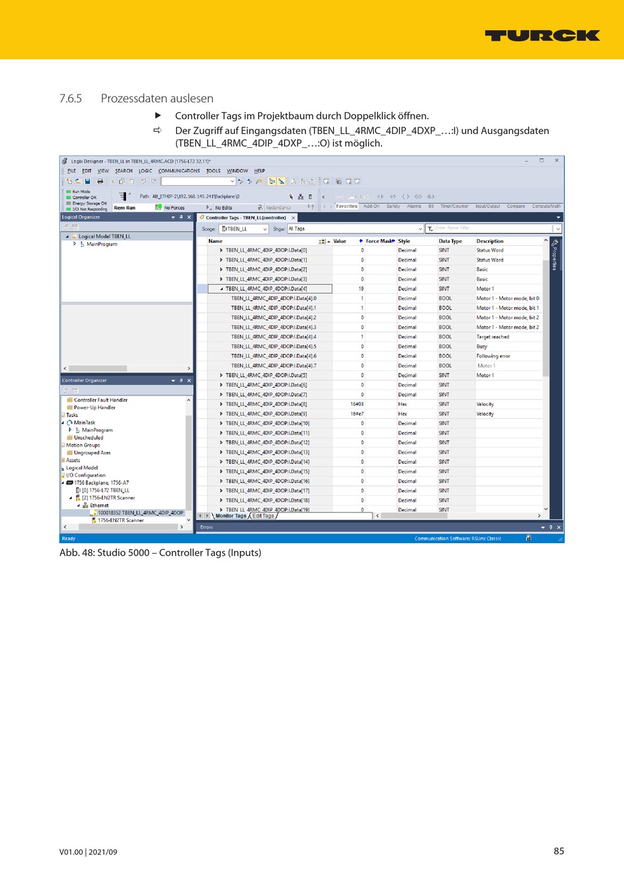Click the name filter funnel icon
Viewport: 624px width, 882px height.
[430, 229]
